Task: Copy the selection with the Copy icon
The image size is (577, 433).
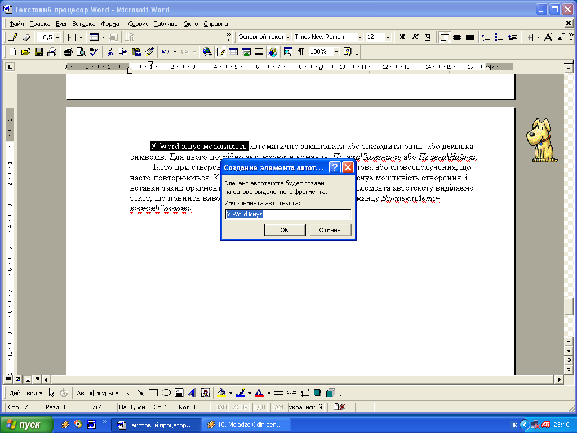Action: pyautogui.click(x=123, y=52)
